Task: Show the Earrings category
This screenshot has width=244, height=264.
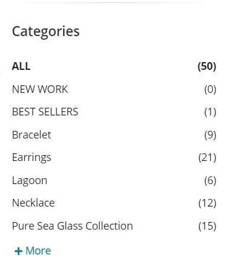Action: (31, 157)
